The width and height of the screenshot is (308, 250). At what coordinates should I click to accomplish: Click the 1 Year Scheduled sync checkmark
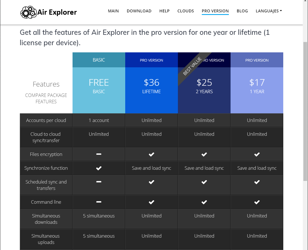click(257, 182)
